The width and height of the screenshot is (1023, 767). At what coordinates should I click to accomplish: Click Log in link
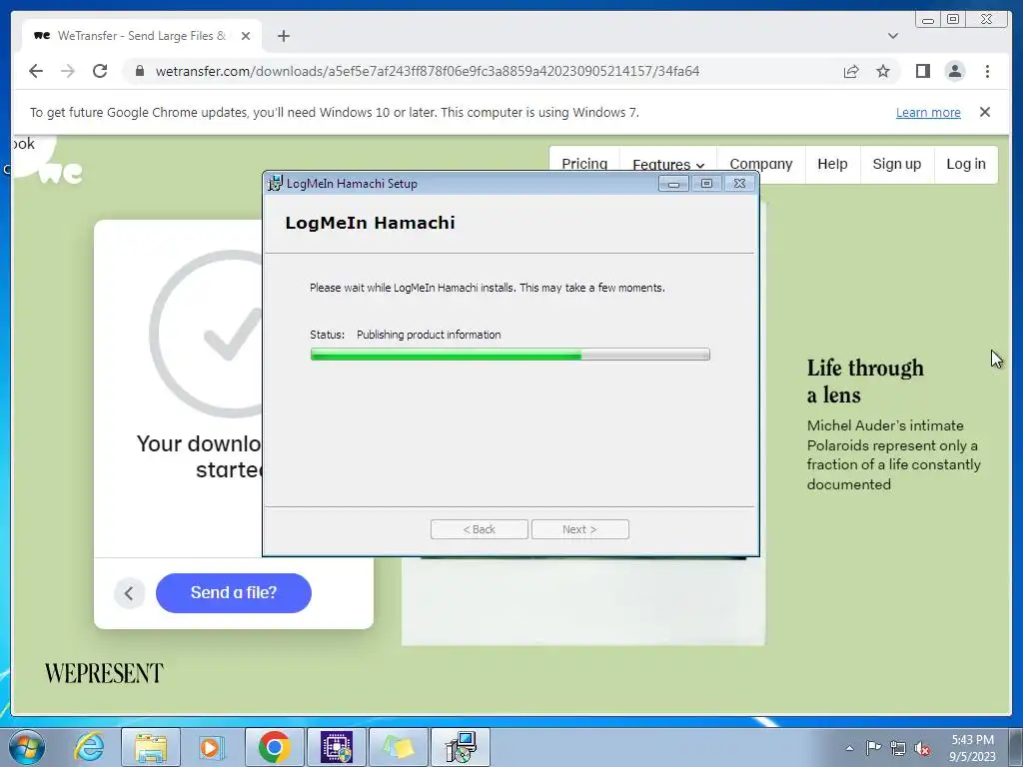click(x=966, y=164)
